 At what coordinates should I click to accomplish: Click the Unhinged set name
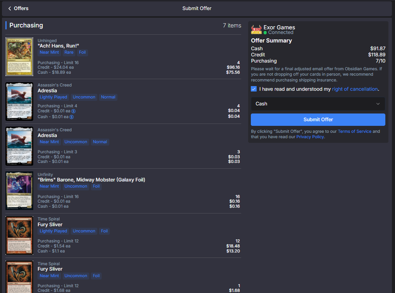(47, 41)
